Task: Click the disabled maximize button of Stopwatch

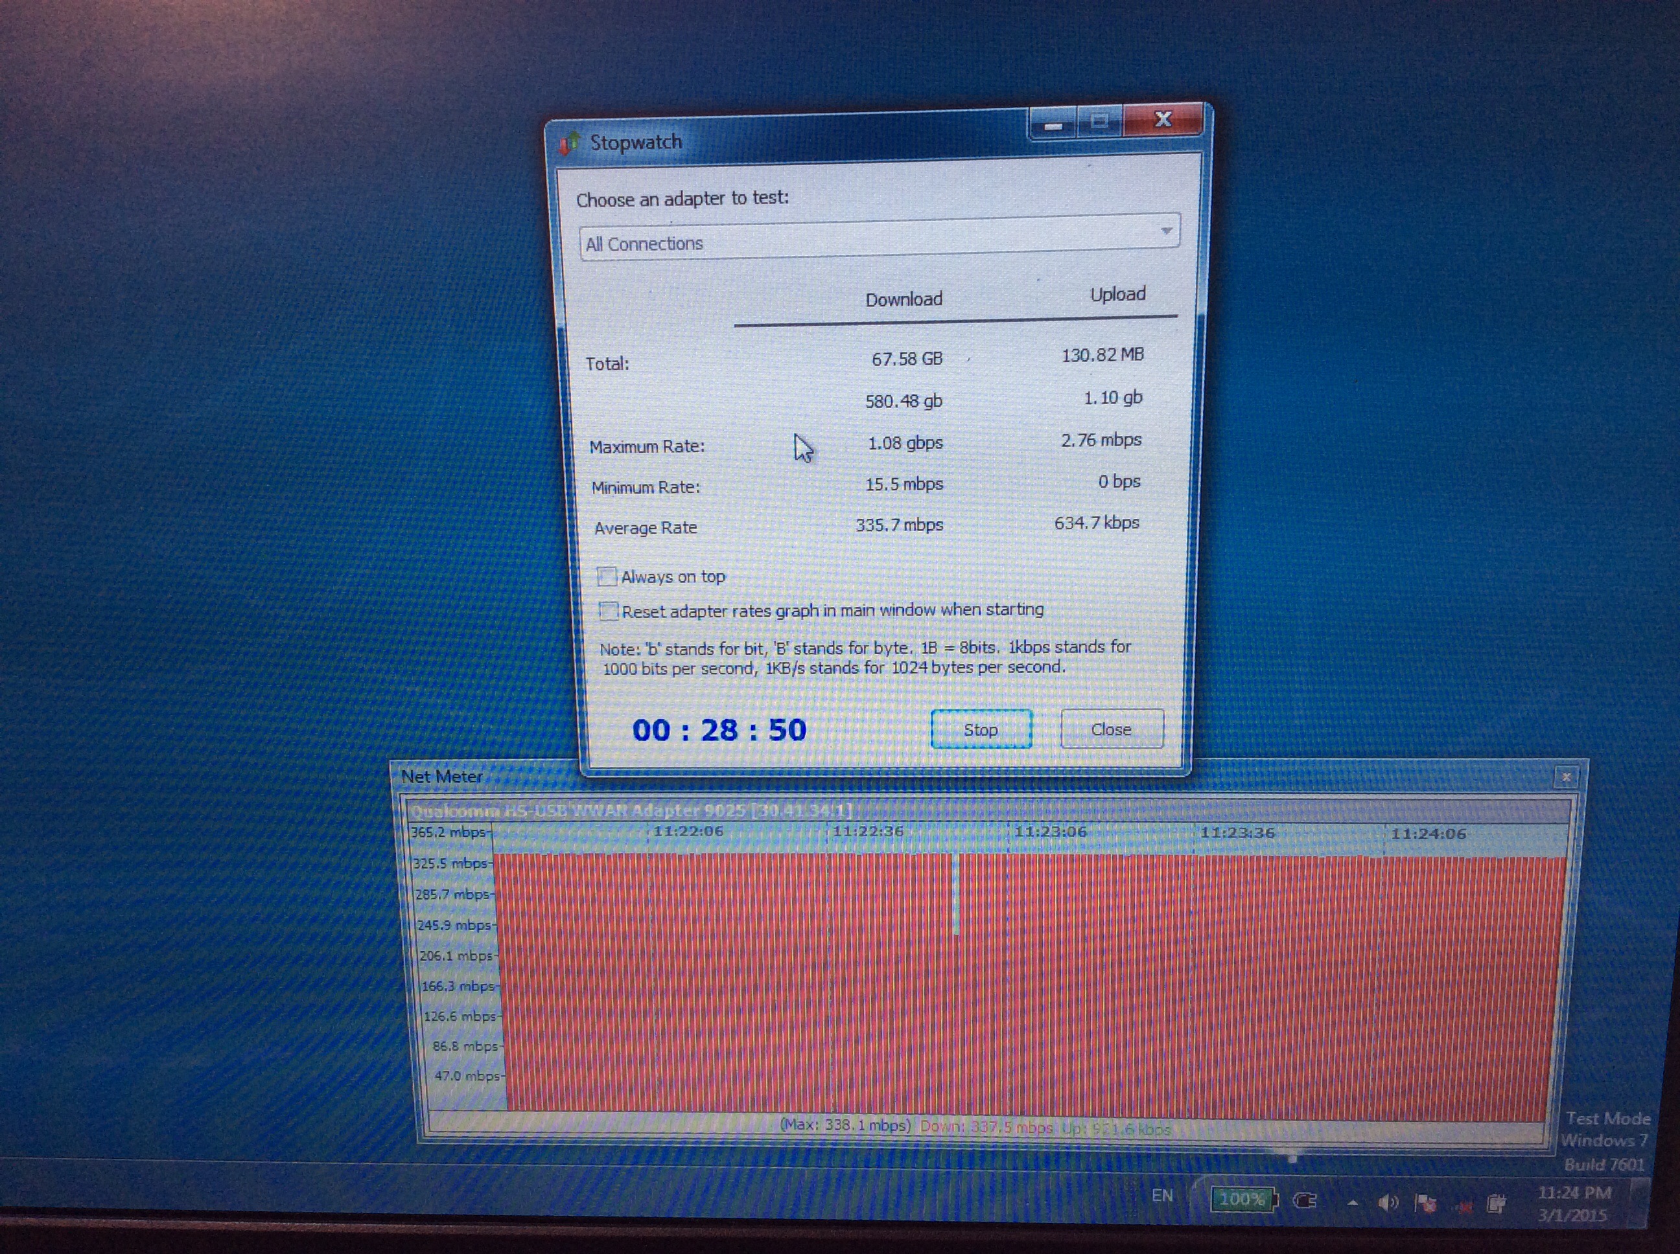Action: 1099,122
